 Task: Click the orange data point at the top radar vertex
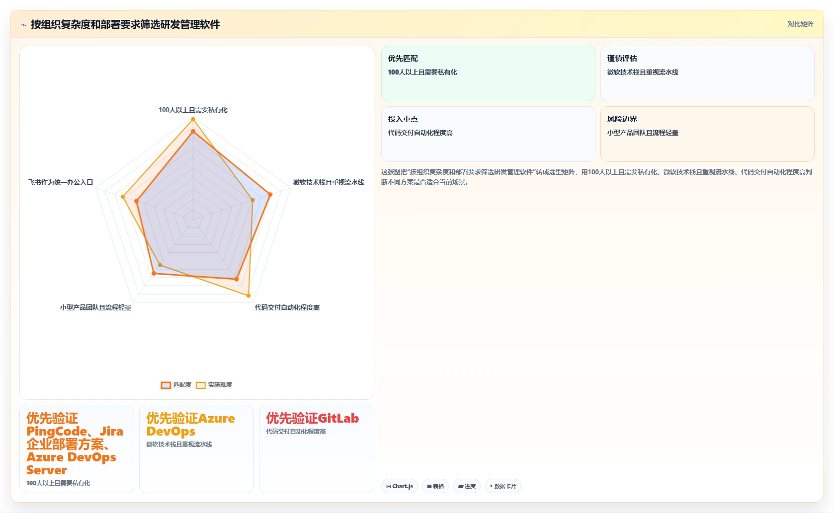[193, 131]
